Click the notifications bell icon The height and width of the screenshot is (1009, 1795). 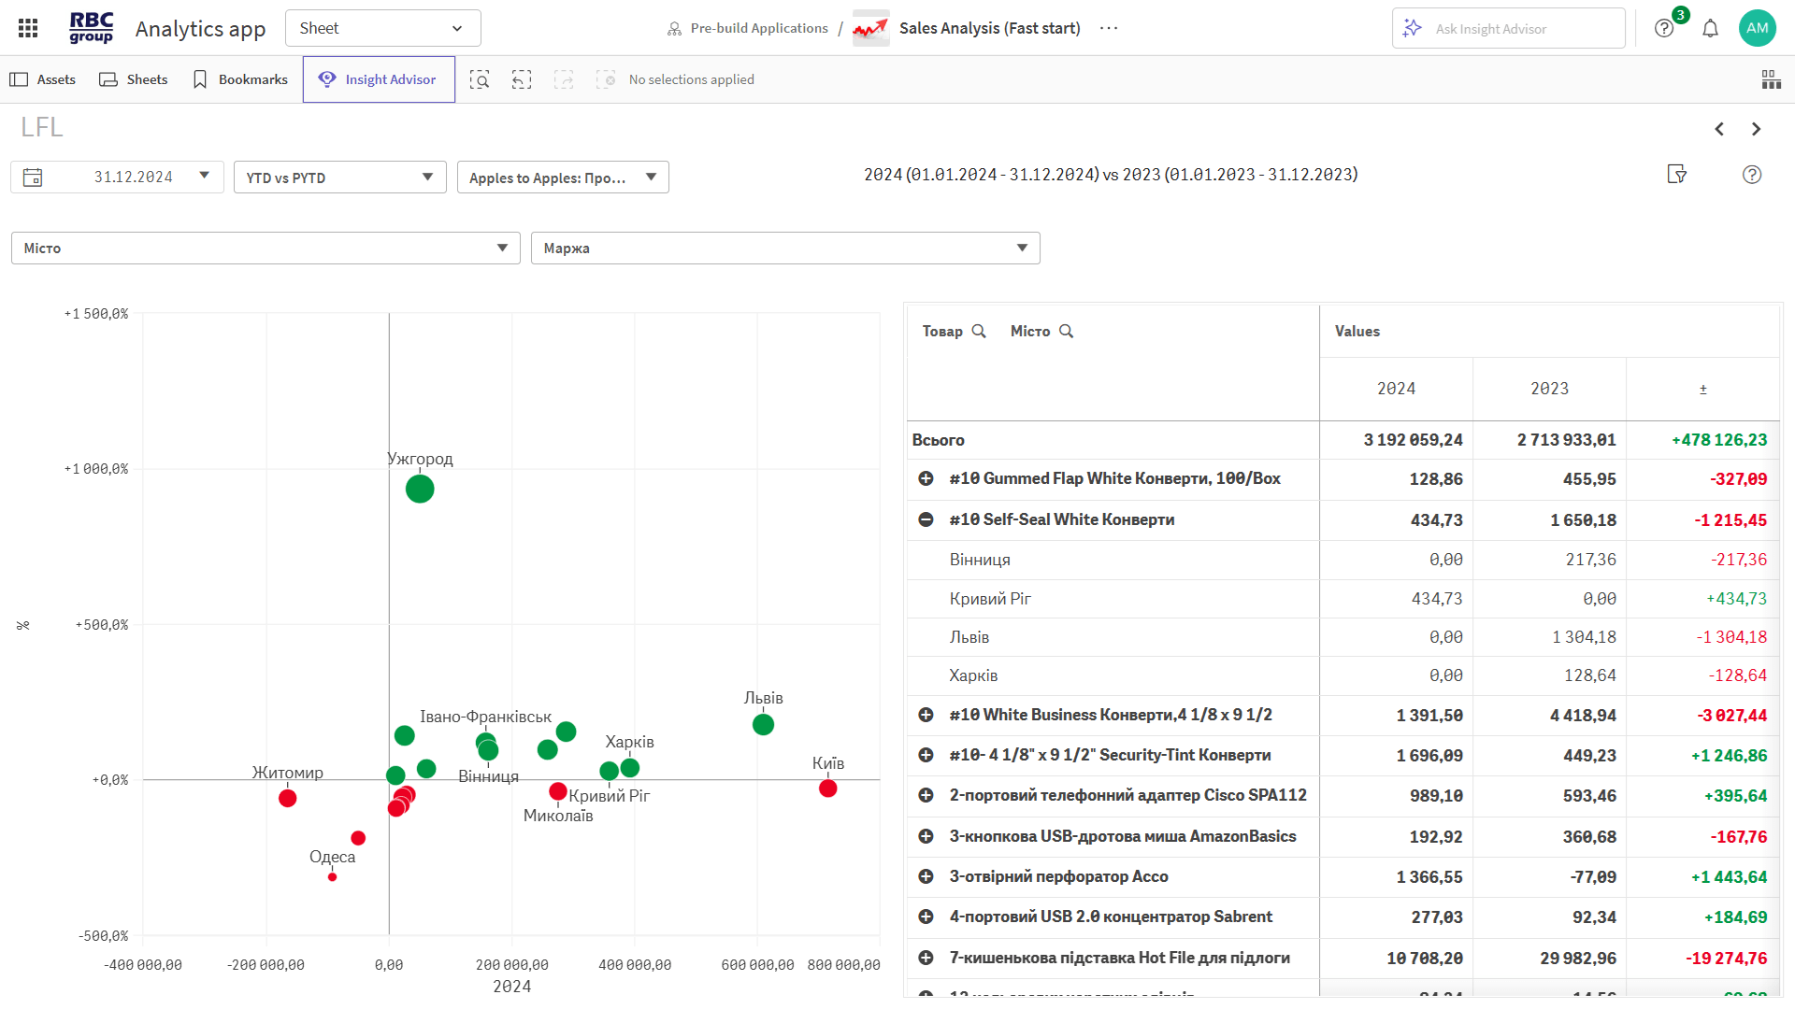[1710, 28]
